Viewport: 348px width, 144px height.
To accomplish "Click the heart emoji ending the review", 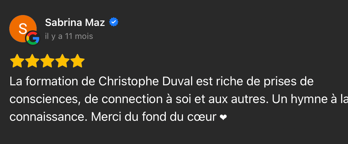I will click(223, 118).
